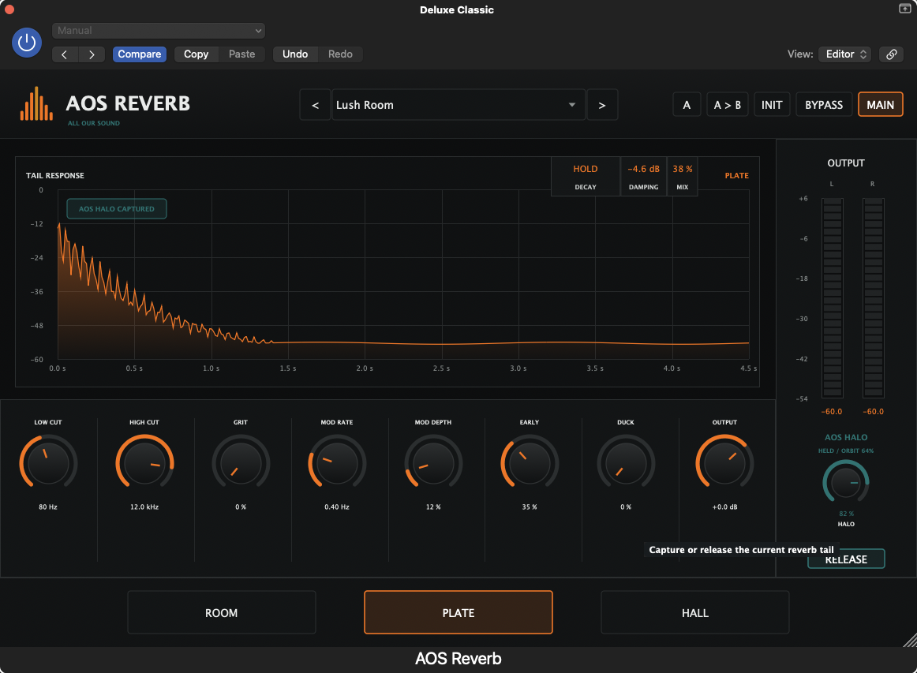Click the 12 % mod depth value
Viewport: 917px width, 673px height.
(433, 507)
